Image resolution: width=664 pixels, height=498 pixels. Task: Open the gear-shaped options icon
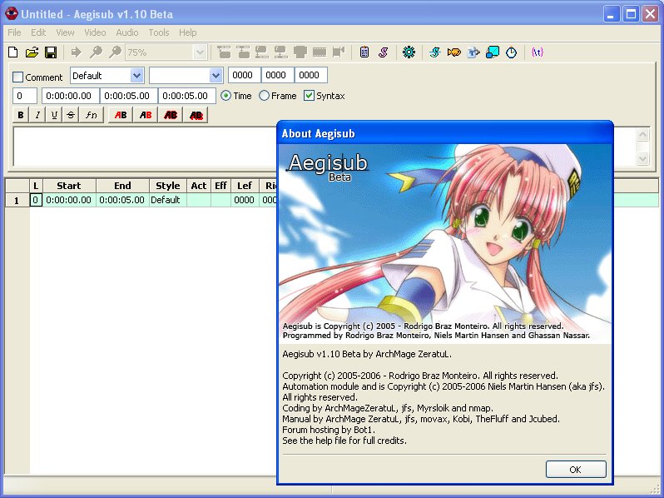[408, 52]
